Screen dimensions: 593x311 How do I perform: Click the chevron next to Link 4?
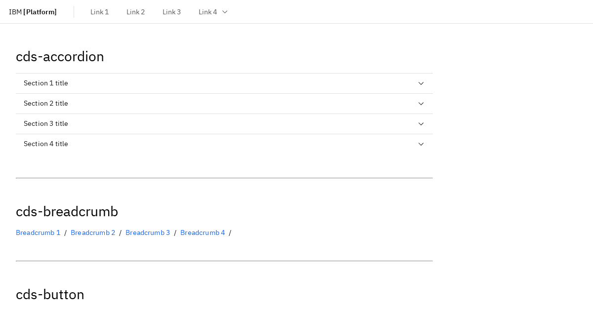pyautogui.click(x=225, y=11)
